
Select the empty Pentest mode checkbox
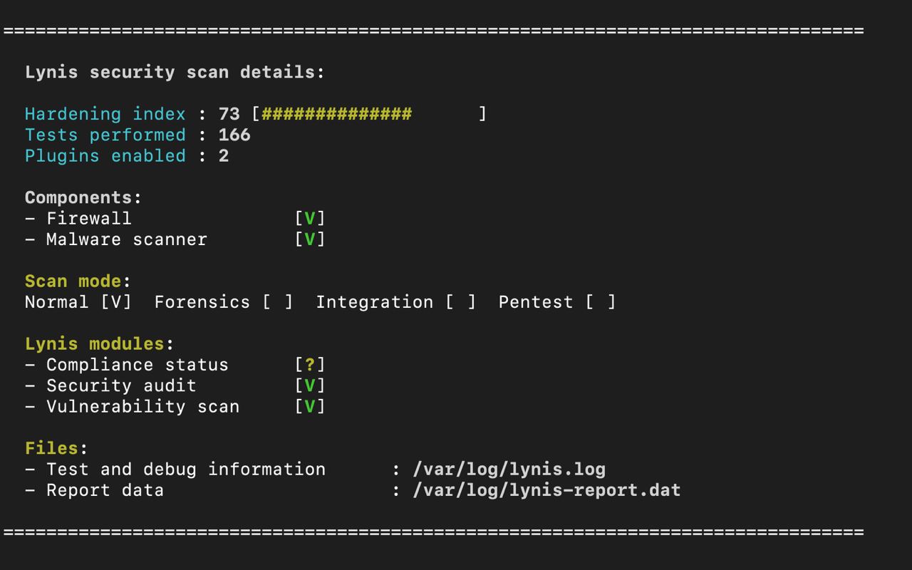tap(601, 302)
